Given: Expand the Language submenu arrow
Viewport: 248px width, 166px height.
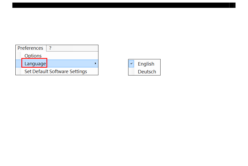Looking at the screenshot, I should tap(95, 63).
